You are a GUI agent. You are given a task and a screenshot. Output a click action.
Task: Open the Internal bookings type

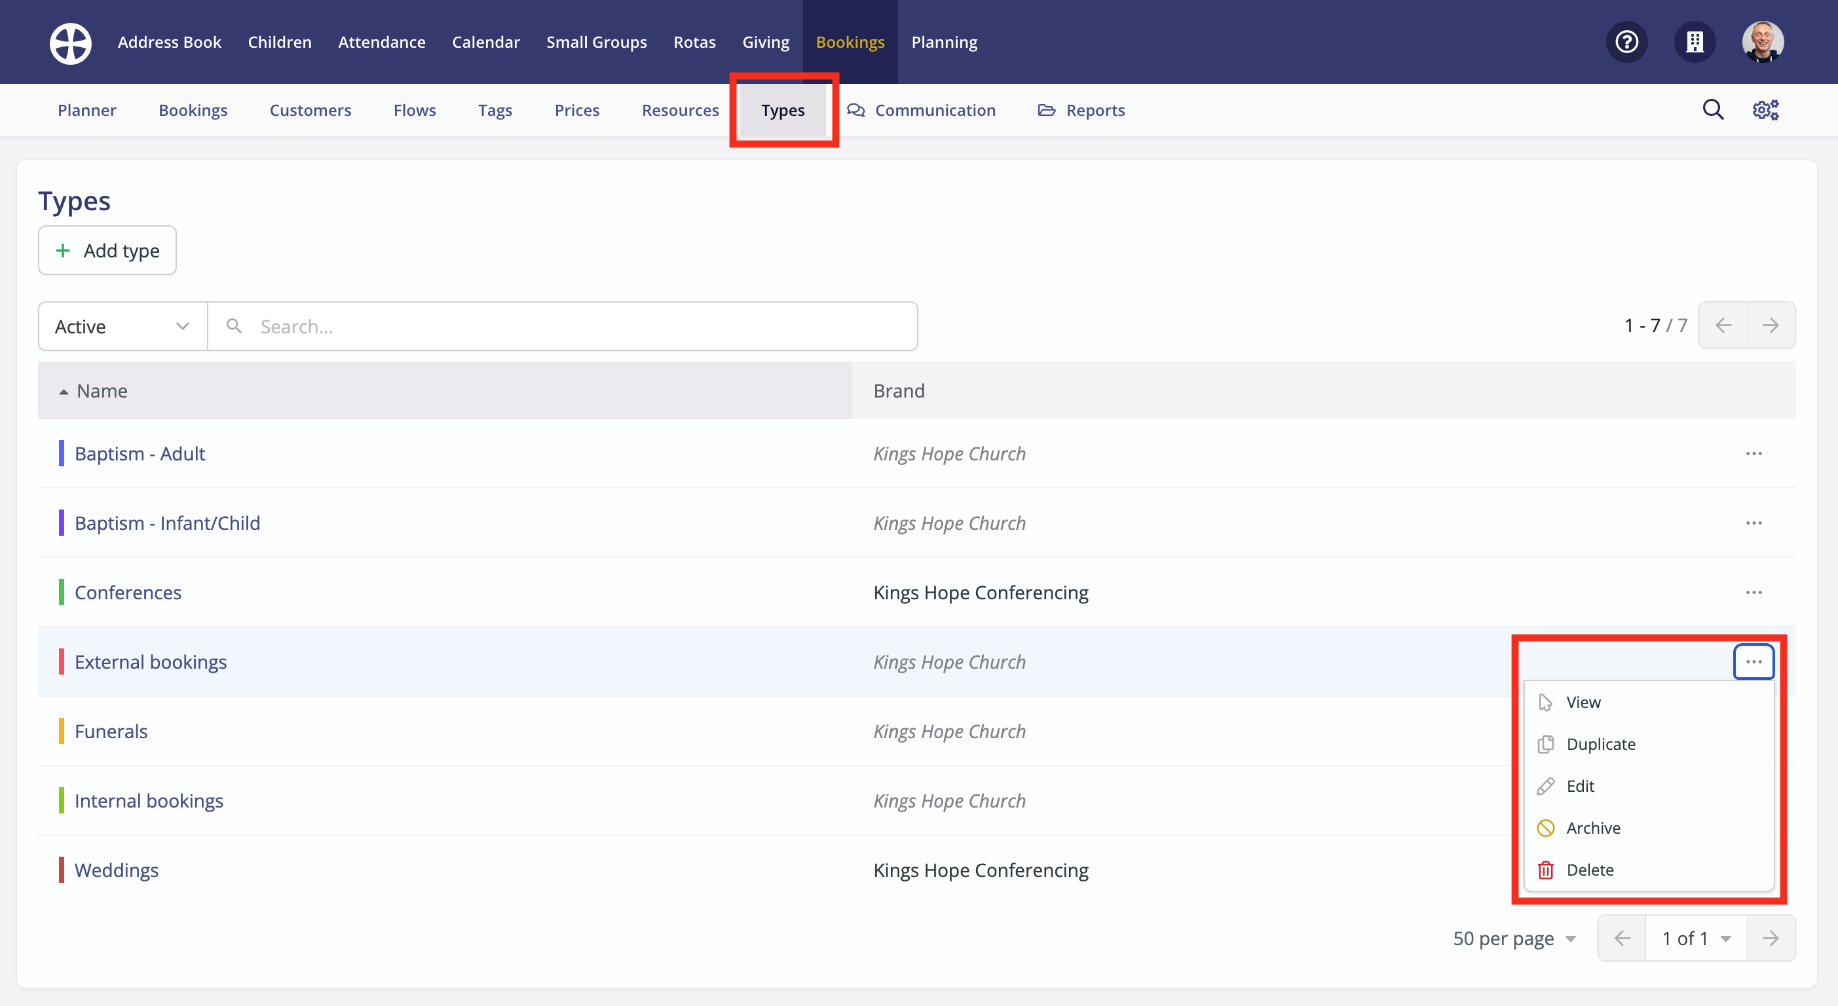(x=149, y=801)
